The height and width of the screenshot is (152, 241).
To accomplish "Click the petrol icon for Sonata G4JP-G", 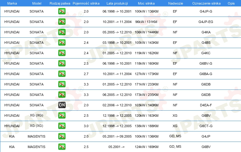I will tap(62, 11).
